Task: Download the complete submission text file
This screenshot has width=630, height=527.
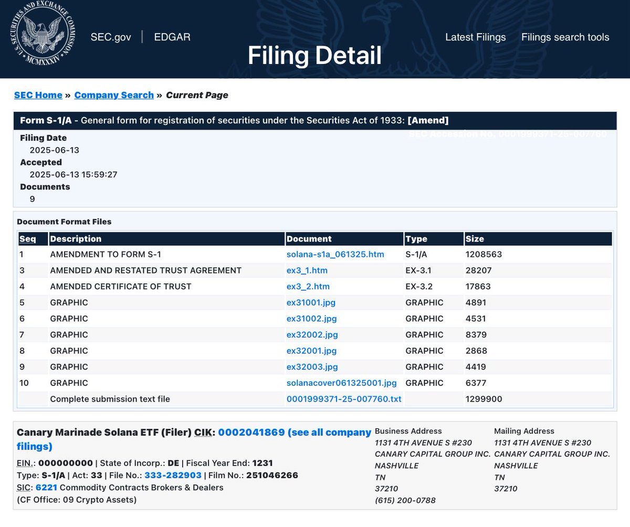Action: coord(344,399)
